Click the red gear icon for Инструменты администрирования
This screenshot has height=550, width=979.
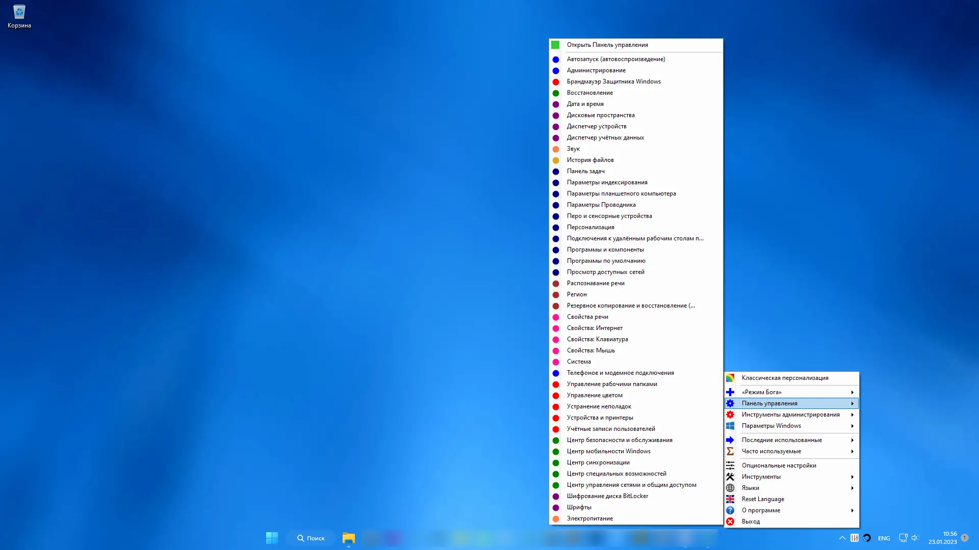pyautogui.click(x=731, y=415)
